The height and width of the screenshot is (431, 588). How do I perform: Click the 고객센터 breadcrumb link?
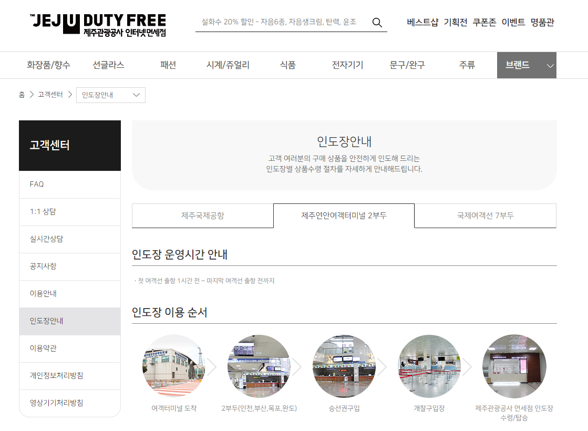tap(50, 95)
